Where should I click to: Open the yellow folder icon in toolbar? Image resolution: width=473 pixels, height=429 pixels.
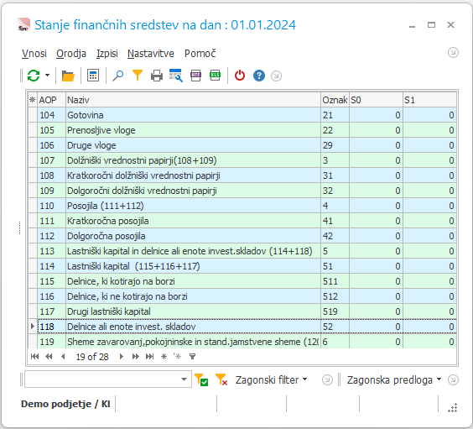point(68,76)
